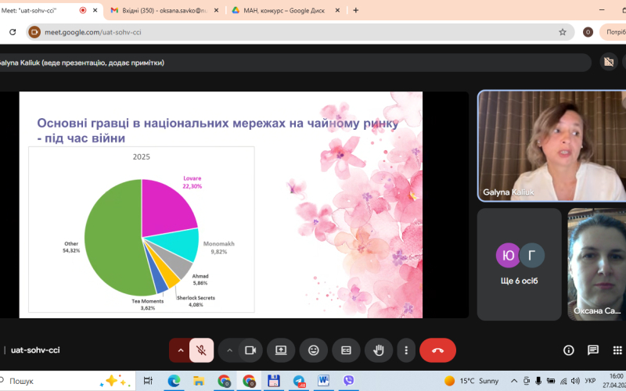
Task: Click the uat-sohv-cci meeting code text
Action: (x=35, y=350)
